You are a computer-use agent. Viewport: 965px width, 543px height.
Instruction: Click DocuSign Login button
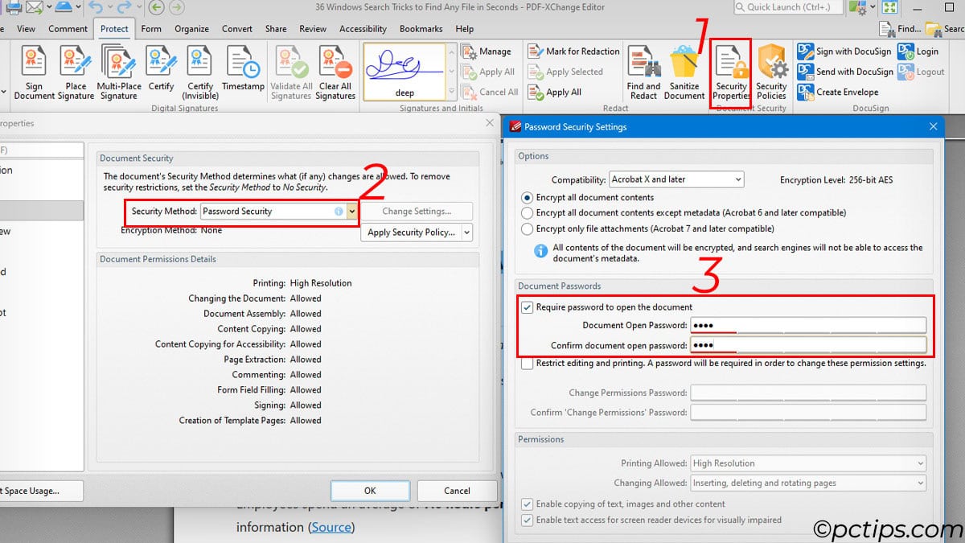coord(918,51)
